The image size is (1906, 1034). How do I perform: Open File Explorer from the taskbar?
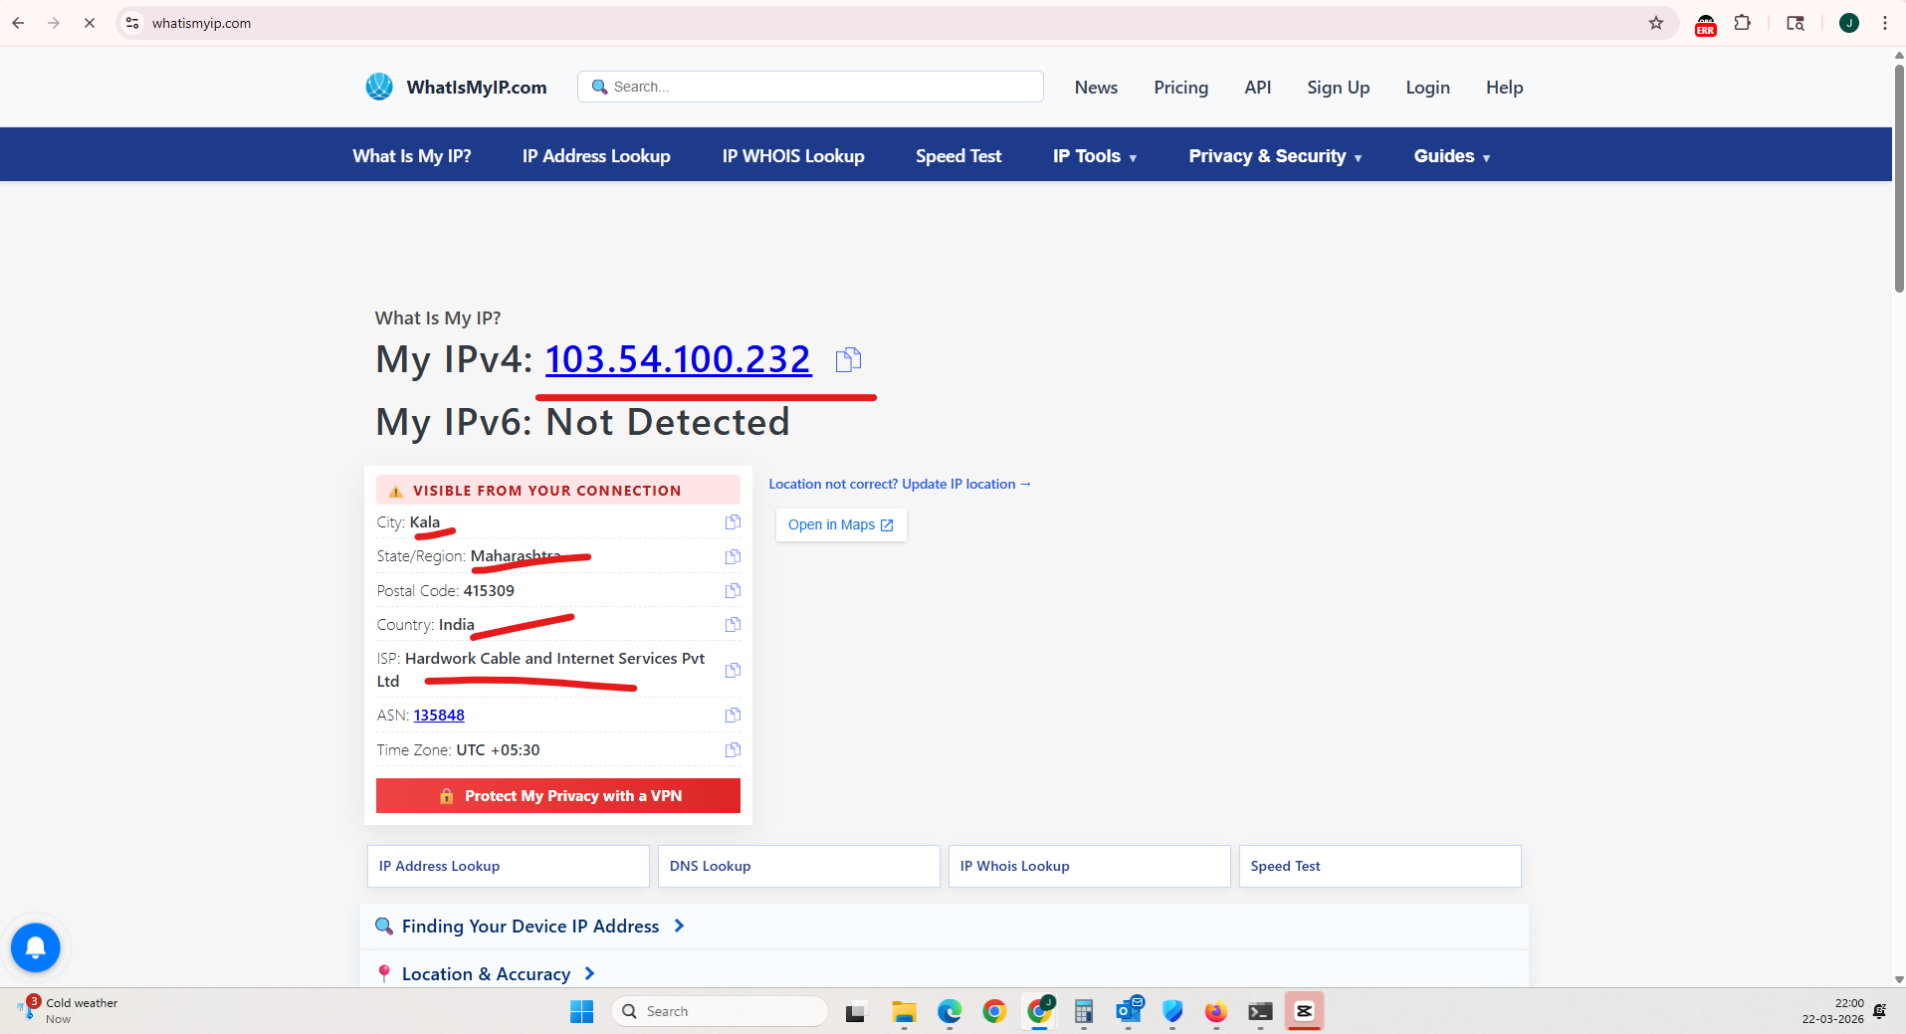(x=904, y=1012)
